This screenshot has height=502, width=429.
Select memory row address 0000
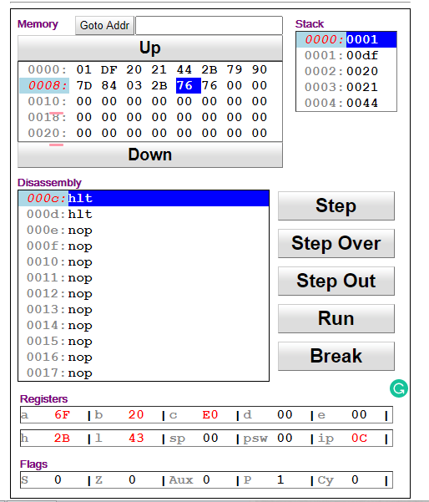click(48, 69)
